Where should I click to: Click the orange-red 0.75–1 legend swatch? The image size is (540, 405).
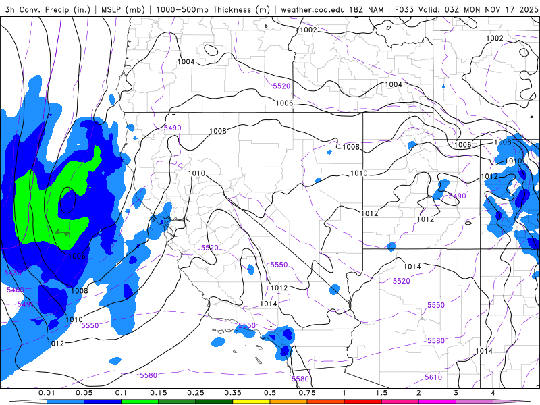point(325,402)
